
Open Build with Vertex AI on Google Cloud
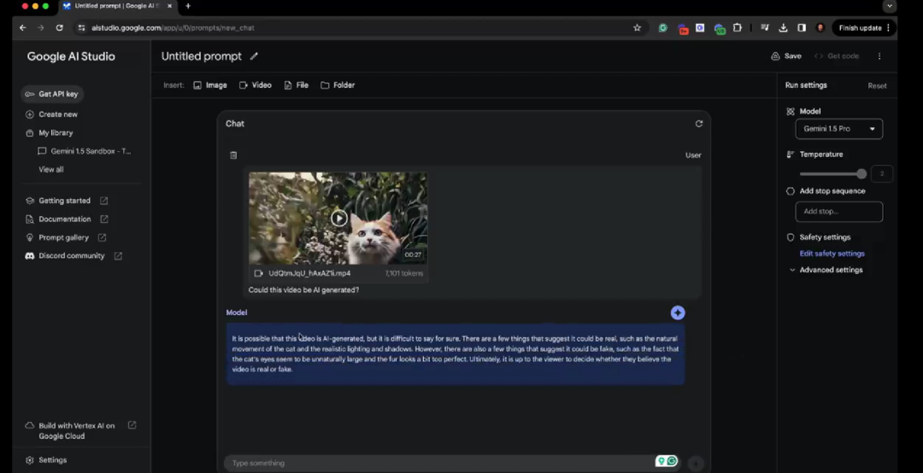[x=80, y=430]
